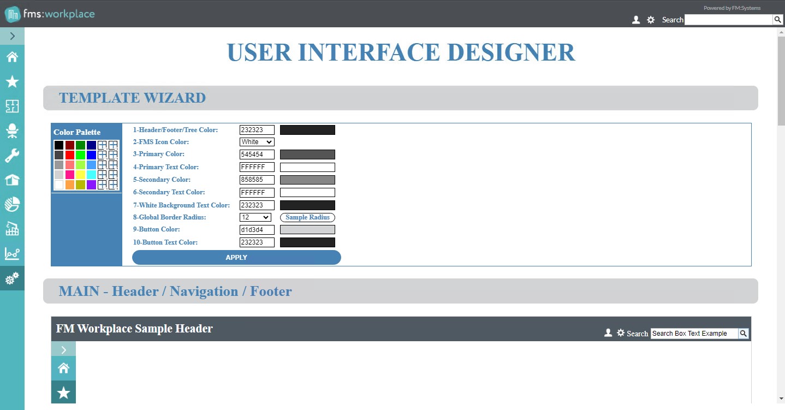Open favorites star in the left sidebar
This screenshot has width=785, height=410.
12,82
